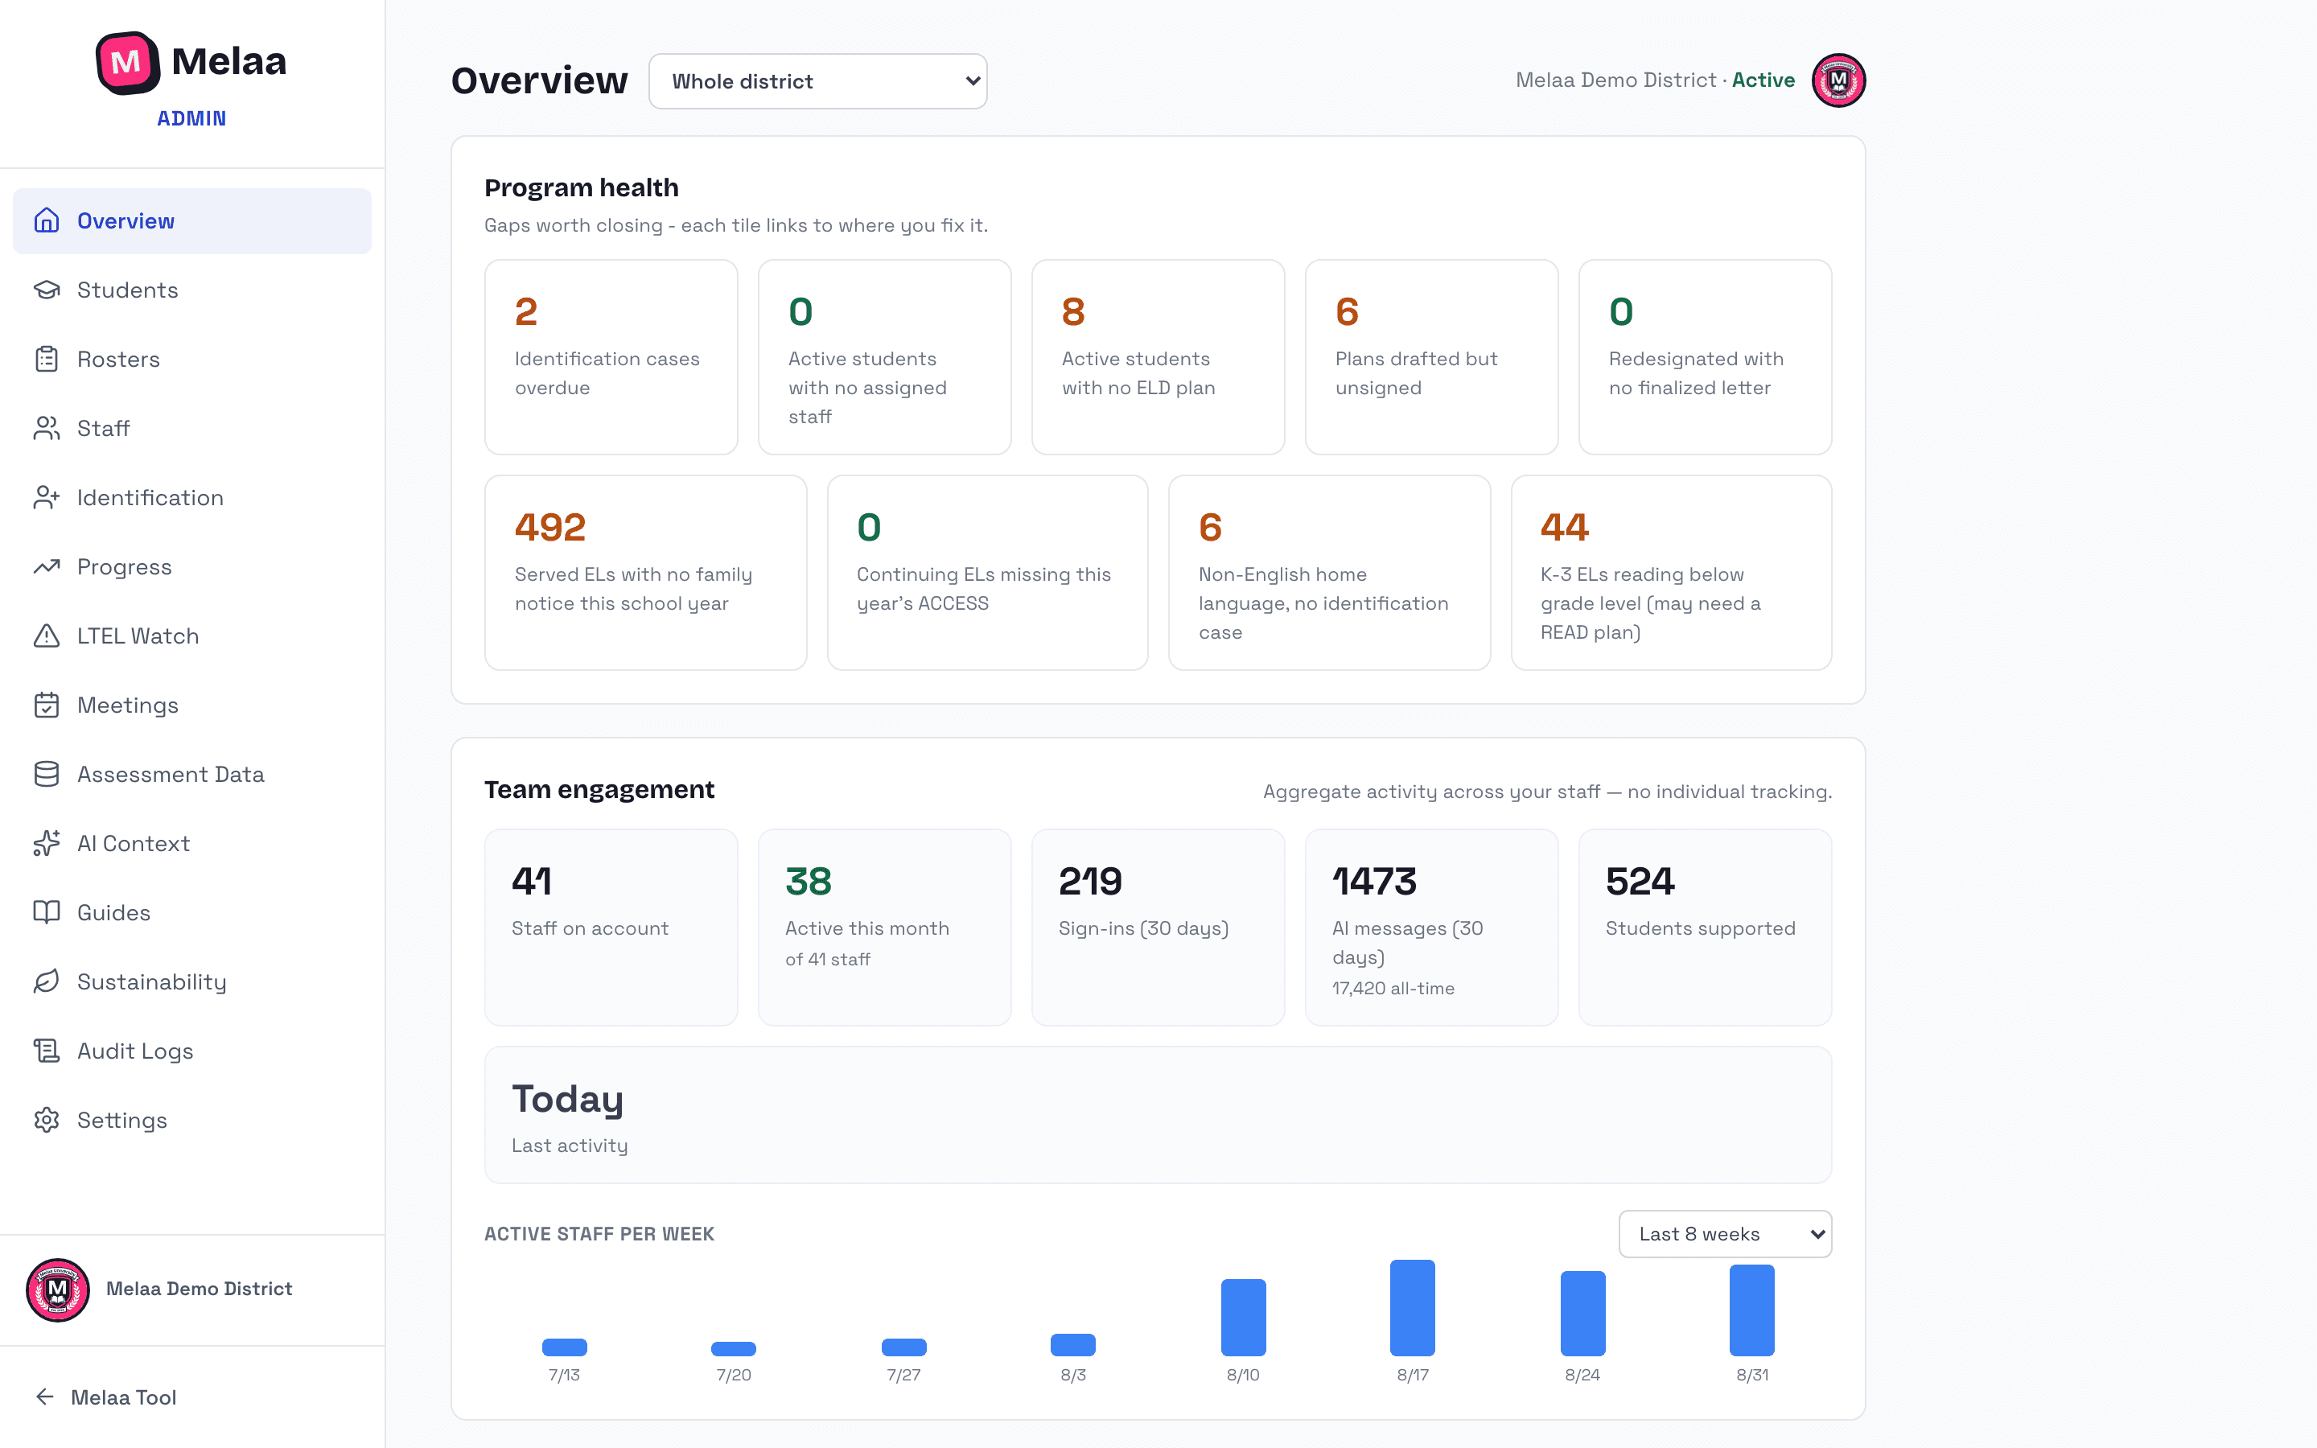Click the Meetings calendar icon

pyautogui.click(x=46, y=705)
